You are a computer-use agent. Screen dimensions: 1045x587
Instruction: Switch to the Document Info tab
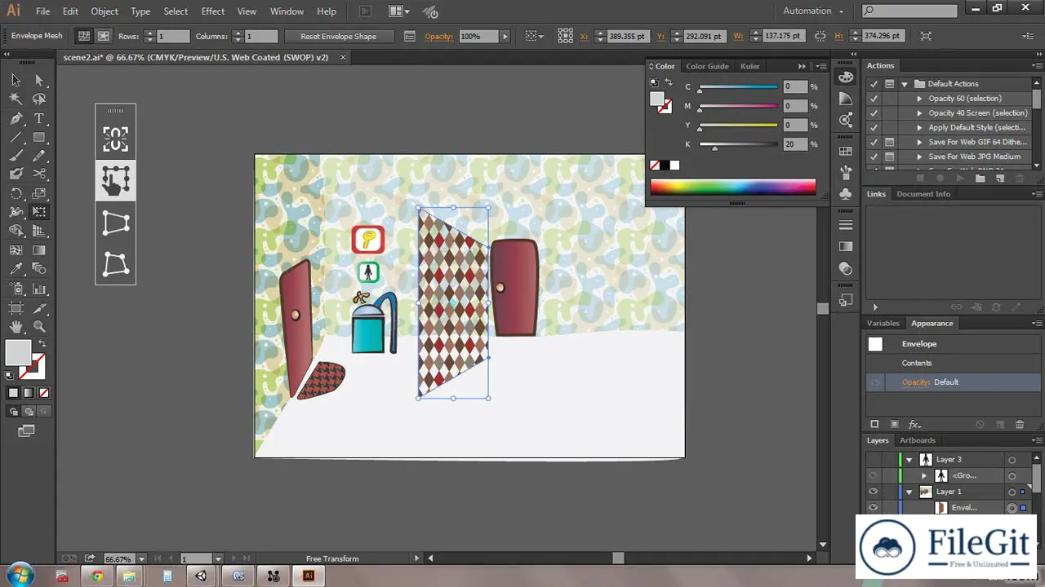(x=923, y=194)
